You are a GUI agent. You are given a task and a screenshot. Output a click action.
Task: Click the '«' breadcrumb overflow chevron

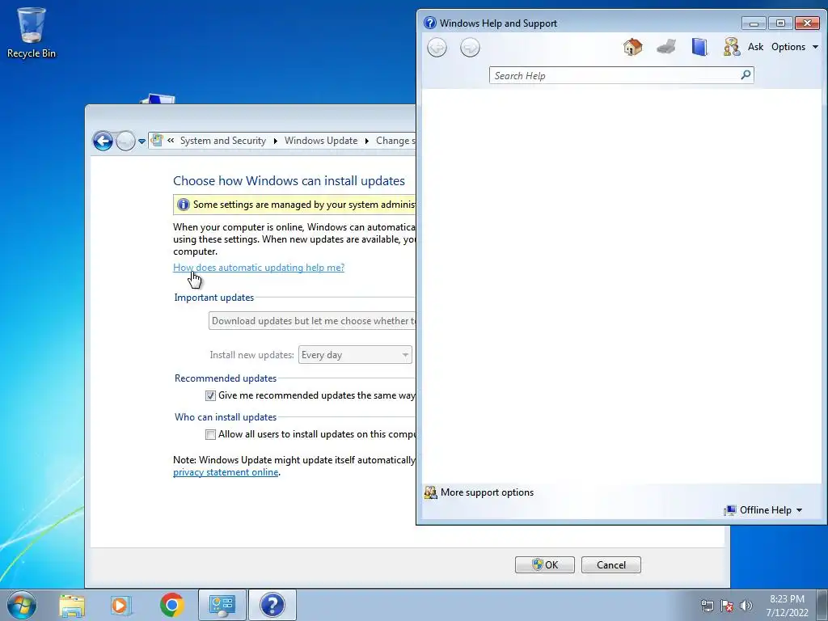171,141
